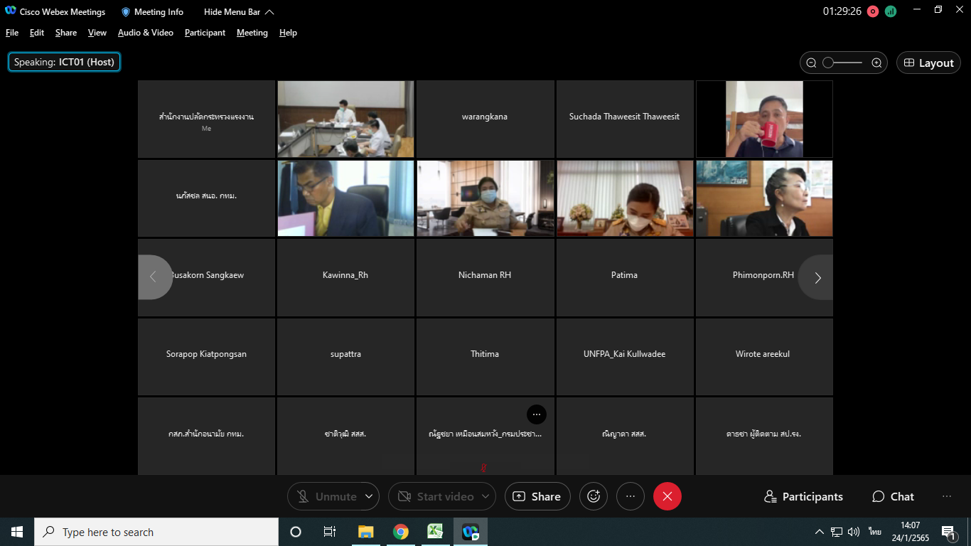The height and width of the screenshot is (546, 971).
Task: Expand audio options arrow next to Unmute
Action: click(368, 496)
